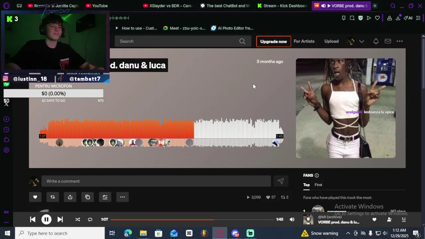Repost the track
The width and height of the screenshot is (425, 239).
52,197
